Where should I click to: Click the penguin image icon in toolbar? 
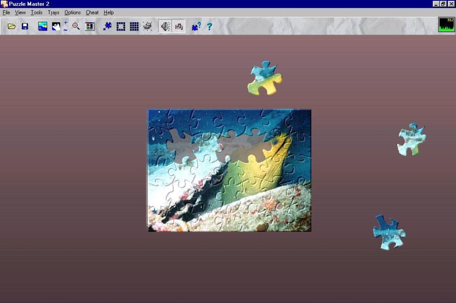(x=56, y=26)
